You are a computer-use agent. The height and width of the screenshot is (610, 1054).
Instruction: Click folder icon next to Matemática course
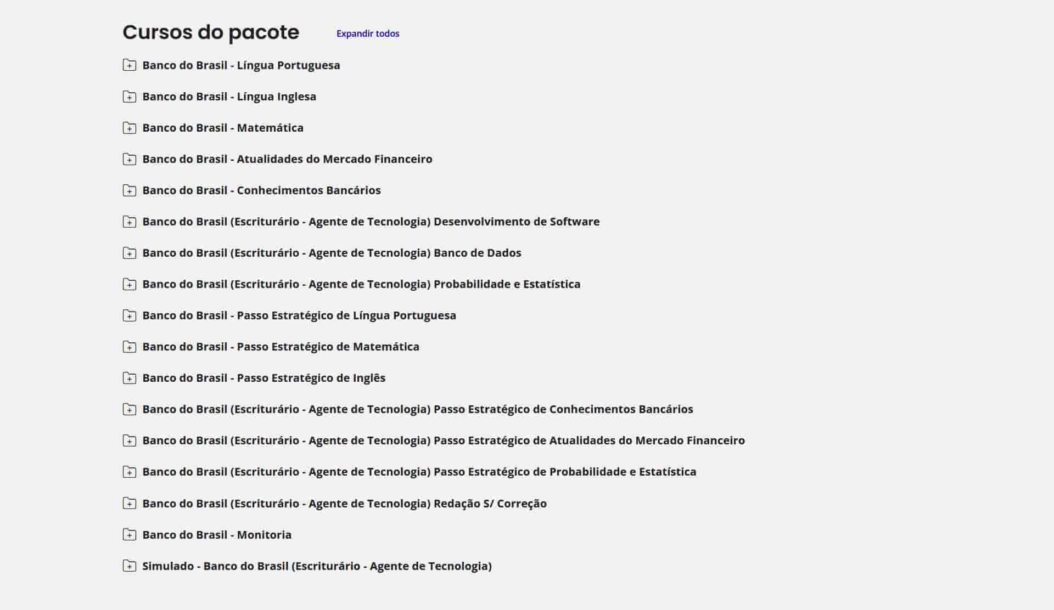129,128
